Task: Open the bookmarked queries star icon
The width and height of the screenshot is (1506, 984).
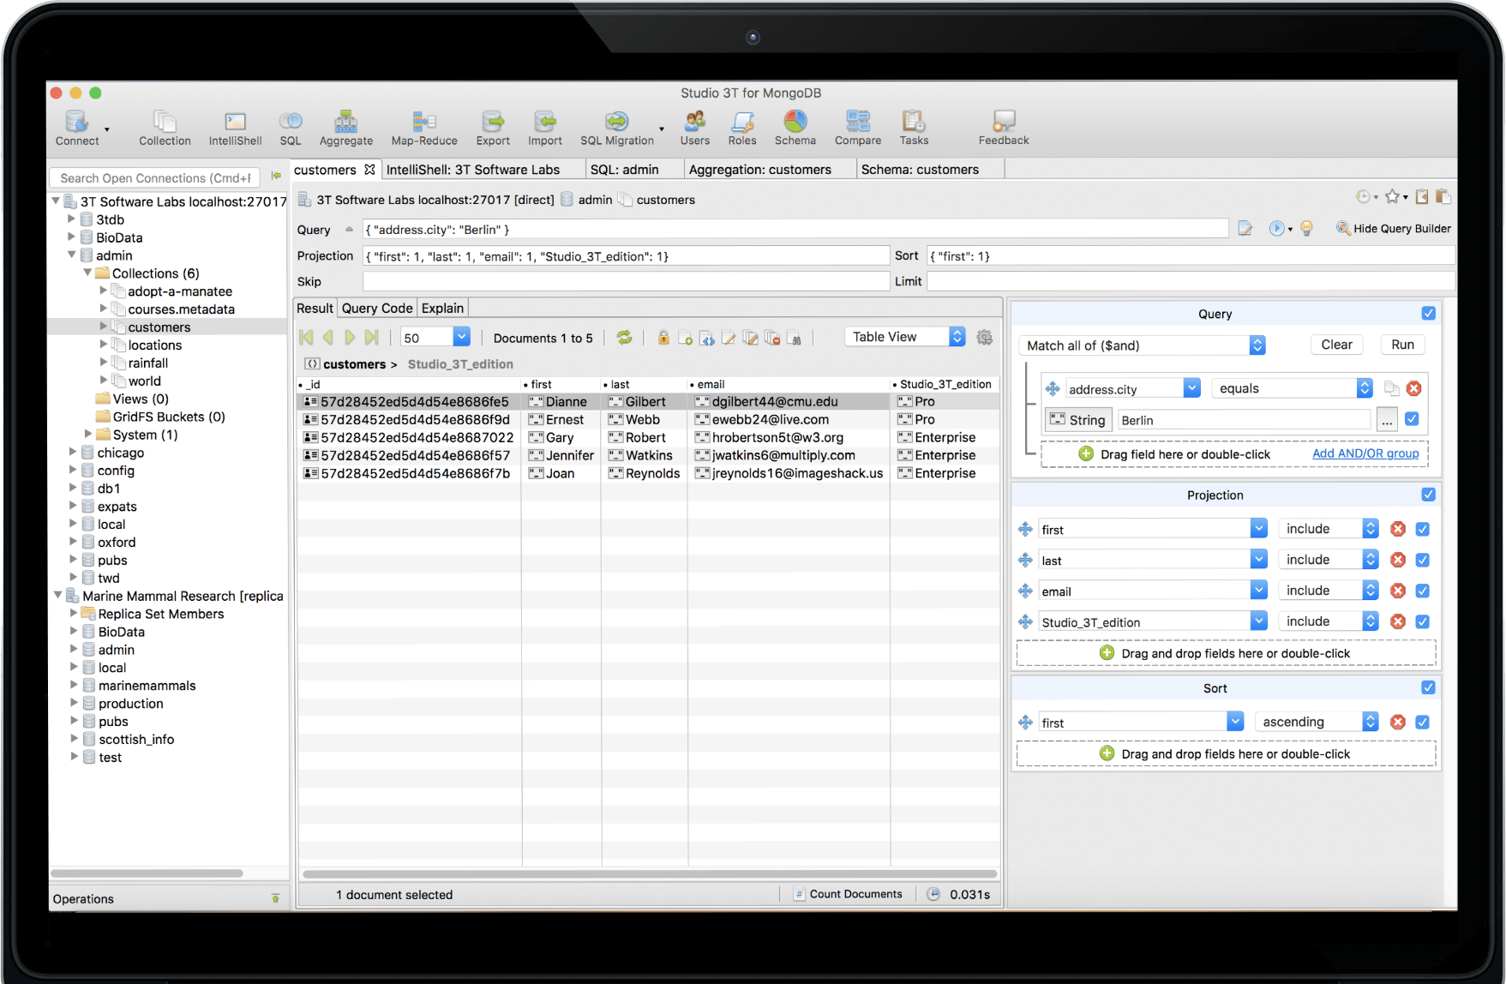Action: 1393,197
